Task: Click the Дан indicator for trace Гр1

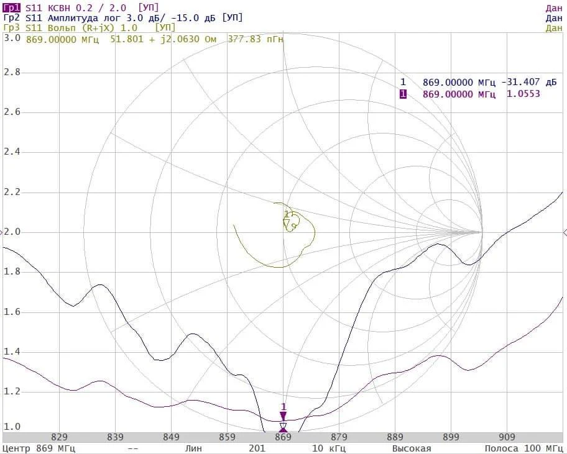Action: point(554,7)
